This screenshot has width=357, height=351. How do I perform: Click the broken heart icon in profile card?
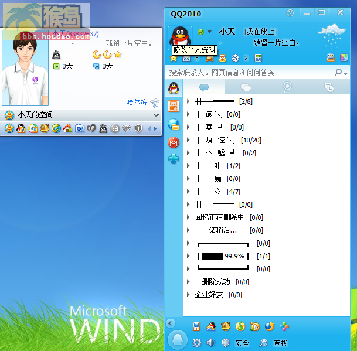coord(91,128)
